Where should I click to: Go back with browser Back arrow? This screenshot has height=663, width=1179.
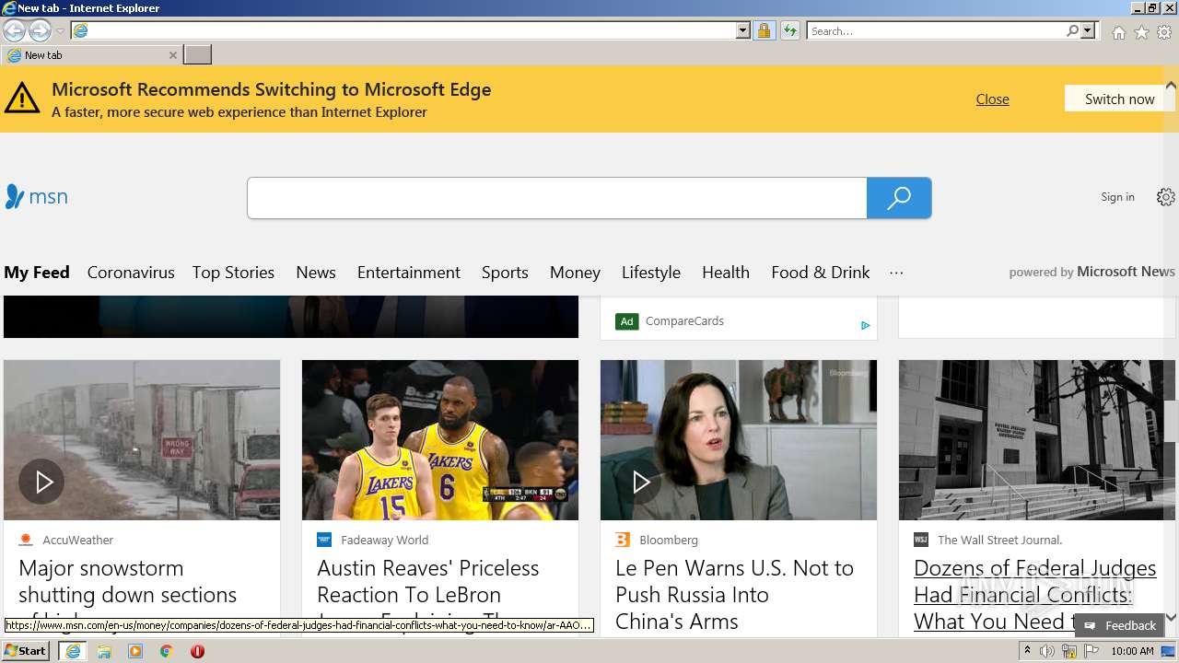pos(14,30)
